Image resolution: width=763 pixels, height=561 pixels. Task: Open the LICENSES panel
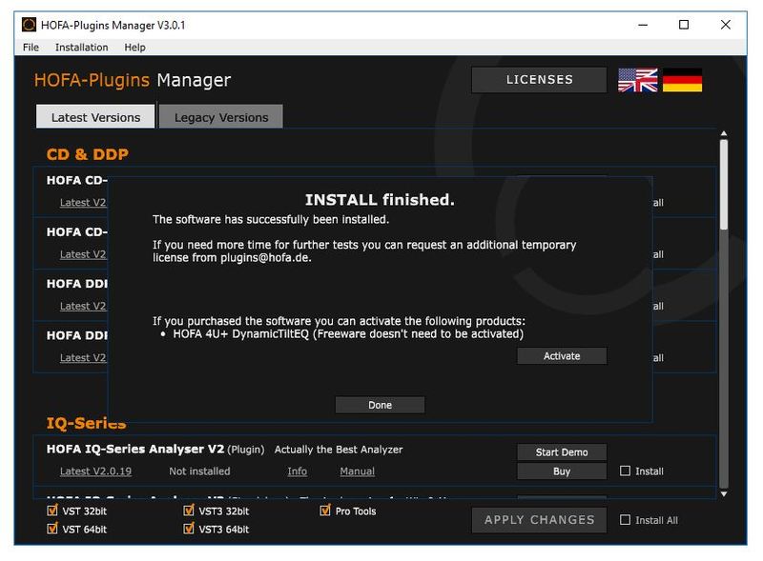pos(539,80)
